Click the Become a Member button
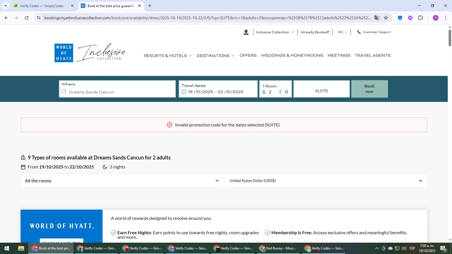Screen dimensions: 452x254 61,241
